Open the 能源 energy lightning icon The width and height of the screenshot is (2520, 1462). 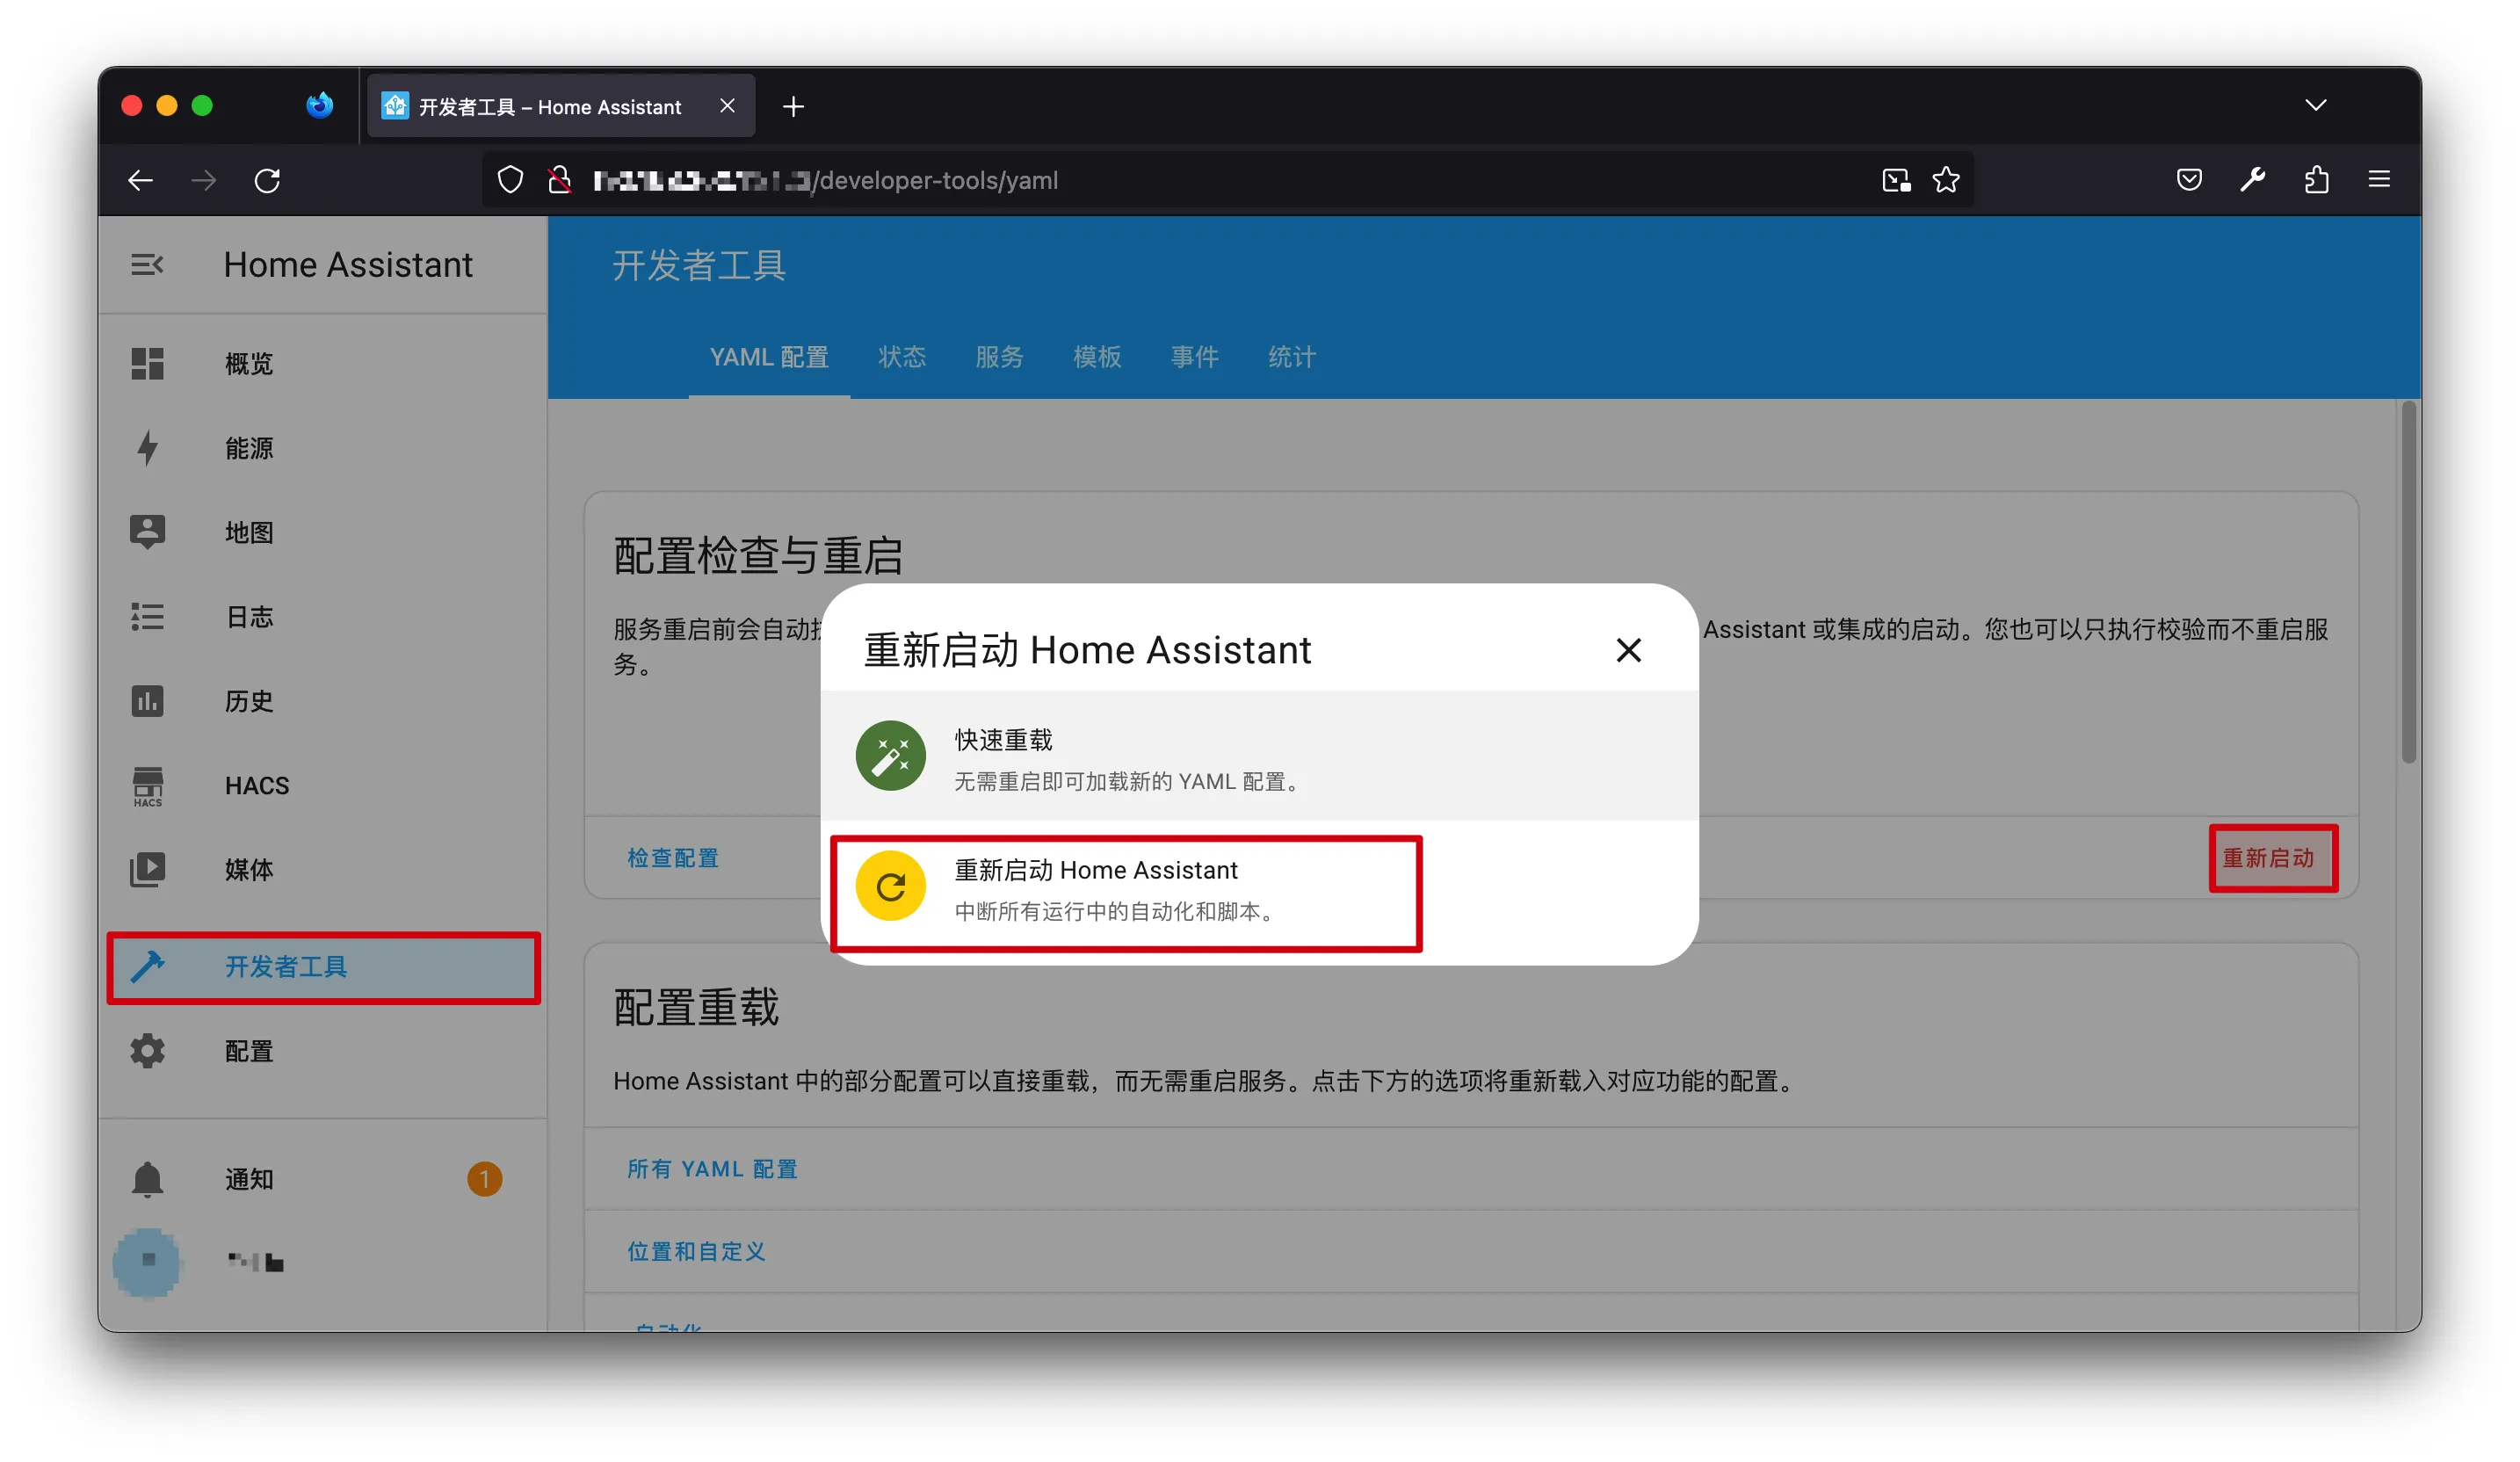pyautogui.click(x=147, y=448)
